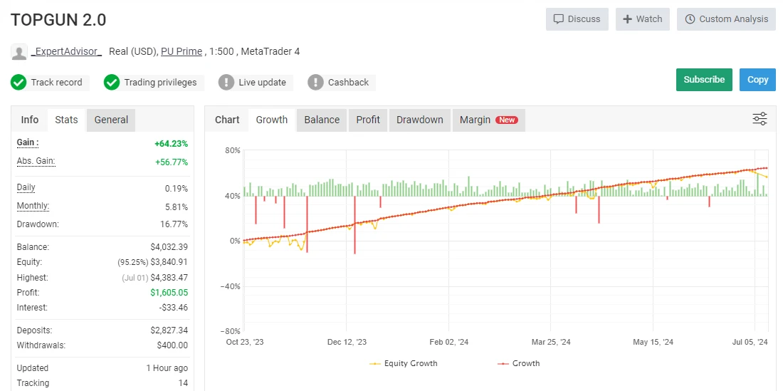
Task: Select the Balance chart tab
Action: click(322, 120)
